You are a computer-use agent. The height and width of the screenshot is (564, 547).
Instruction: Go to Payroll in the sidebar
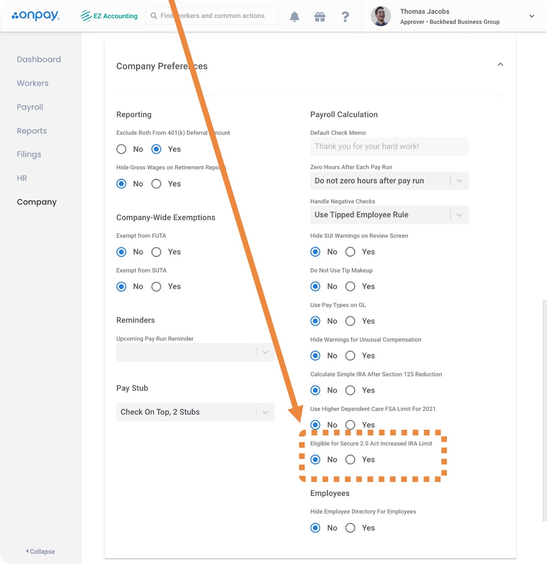pyautogui.click(x=30, y=107)
